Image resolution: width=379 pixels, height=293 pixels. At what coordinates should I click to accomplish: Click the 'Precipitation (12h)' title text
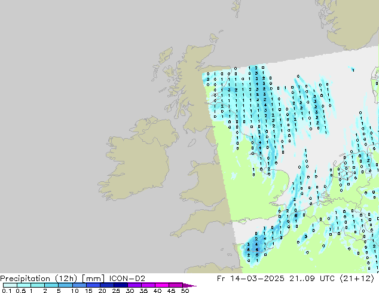39,279
